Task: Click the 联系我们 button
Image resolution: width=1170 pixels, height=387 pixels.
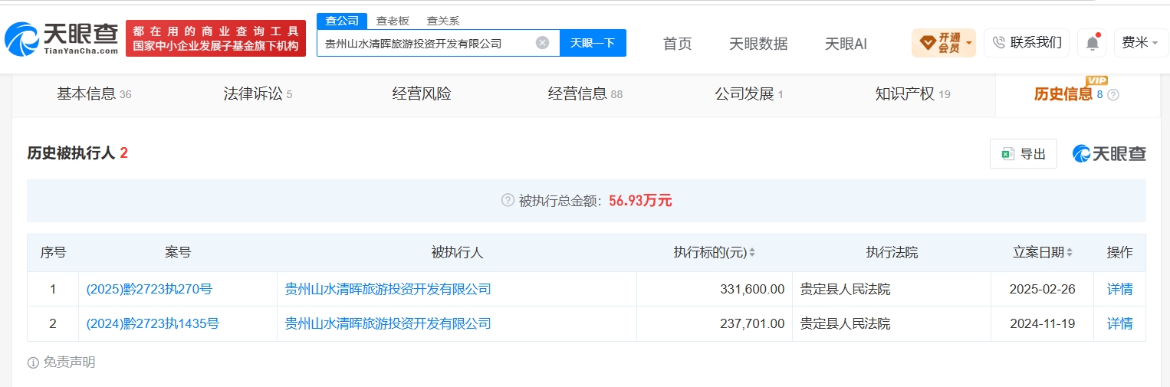Action: (1027, 43)
